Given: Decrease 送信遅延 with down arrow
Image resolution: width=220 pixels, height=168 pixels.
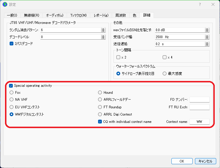Looking at the screenshot, I should pyautogui.click(x=207, y=45).
